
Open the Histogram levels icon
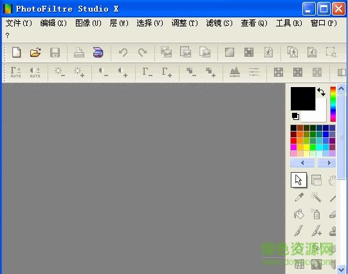[x=235, y=72]
